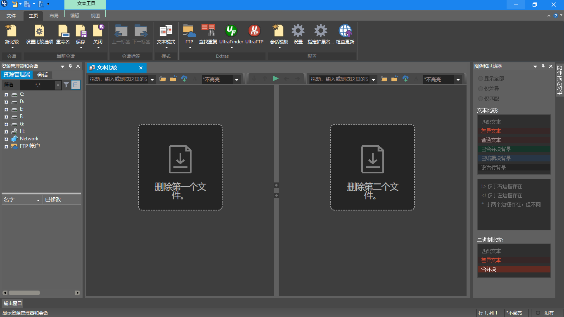Switch to the 布局 layout ribbon tab
Screen dimensions: 564x317
(54, 16)
